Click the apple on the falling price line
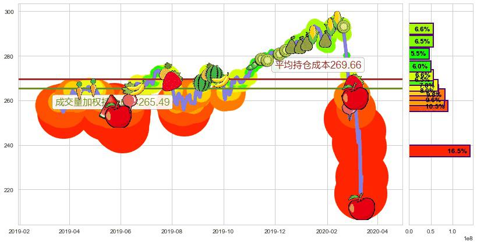Screen dimensions: 477x245 click(x=354, y=95)
